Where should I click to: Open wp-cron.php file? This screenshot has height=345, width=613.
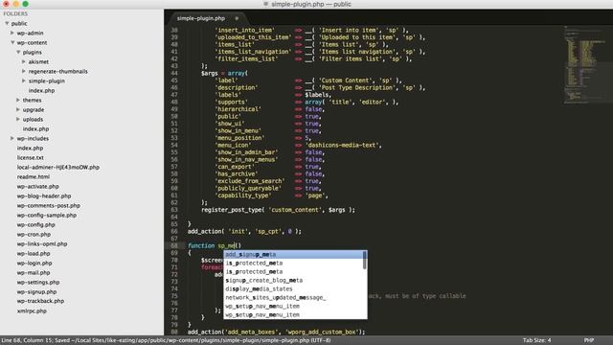(x=34, y=234)
